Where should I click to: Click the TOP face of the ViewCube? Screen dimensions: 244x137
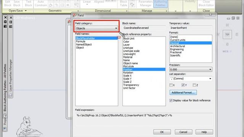(x=227, y=35)
